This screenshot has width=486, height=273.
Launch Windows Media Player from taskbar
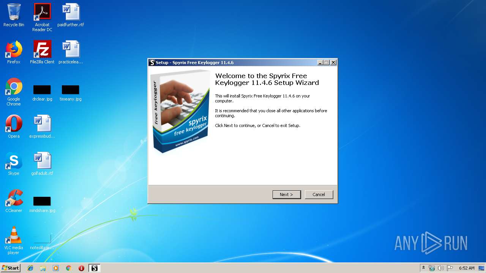(x=56, y=268)
